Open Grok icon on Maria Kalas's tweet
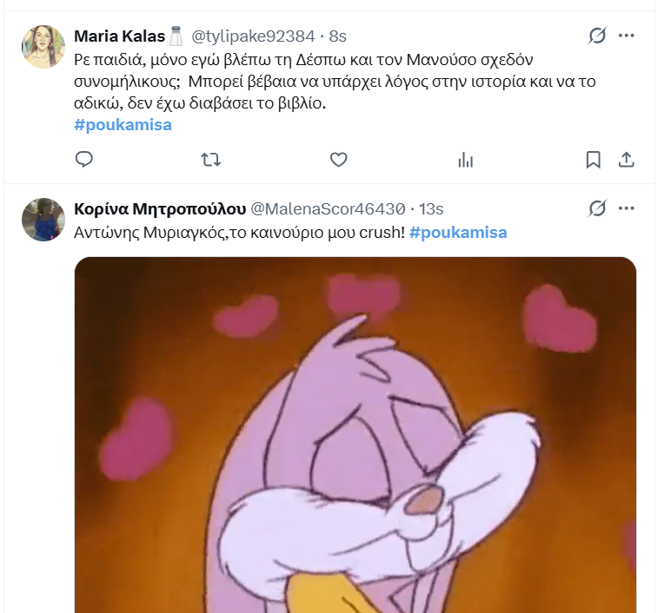This screenshot has height=613, width=671. [x=597, y=36]
